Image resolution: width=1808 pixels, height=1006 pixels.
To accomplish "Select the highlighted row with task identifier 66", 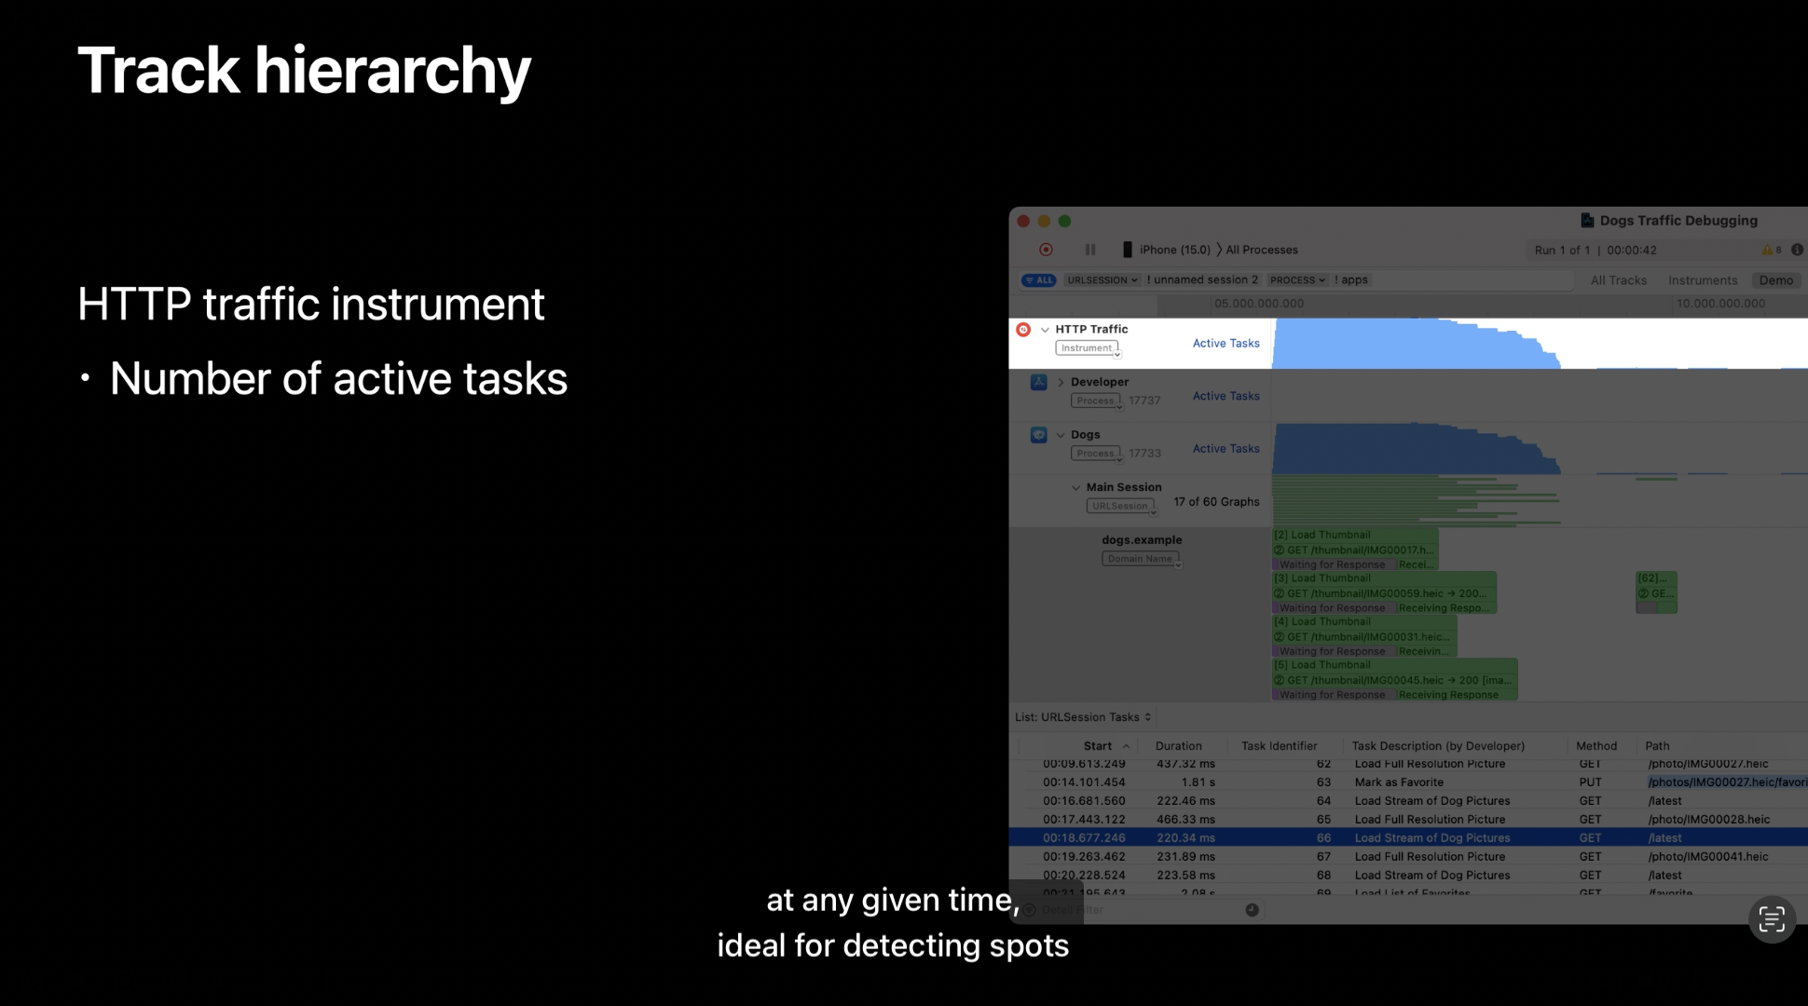I will pyautogui.click(x=1408, y=838).
